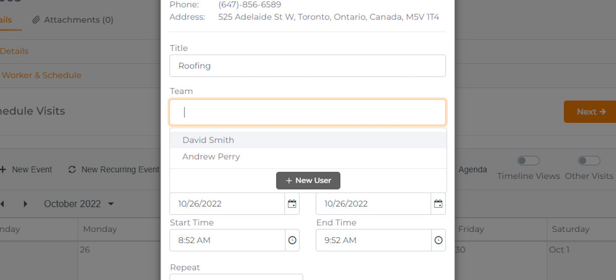Screen dimensions: 616x280
Task: Click the orange Next button
Action: tap(590, 112)
